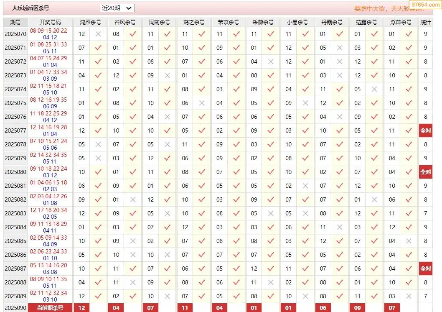Click the red 04 under 谷风 in row 2025090
Screen dimensions: 442x312
click(x=116, y=308)
